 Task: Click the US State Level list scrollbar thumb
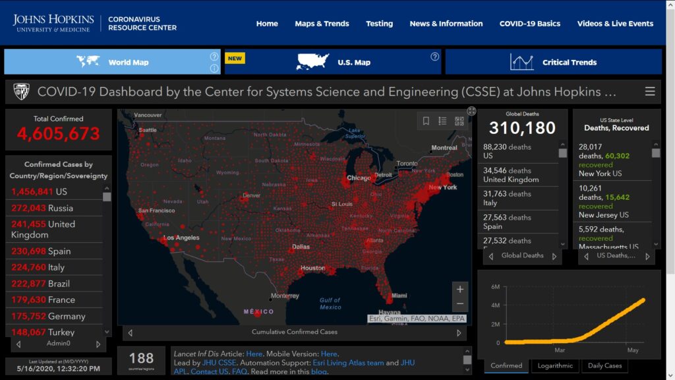pos(656,153)
